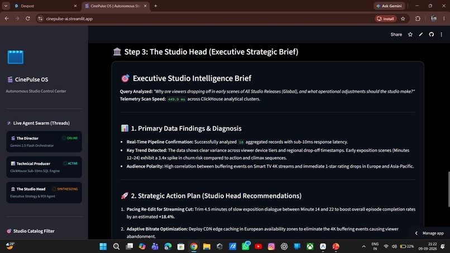
Task: Launch Microsoft Edge from taskbar
Action: click(168, 246)
